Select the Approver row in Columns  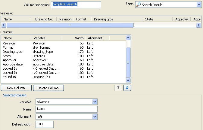[x=64, y=60]
